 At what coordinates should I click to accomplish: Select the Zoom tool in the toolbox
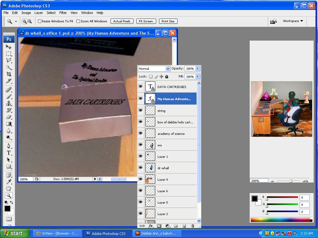(x=9, y=195)
